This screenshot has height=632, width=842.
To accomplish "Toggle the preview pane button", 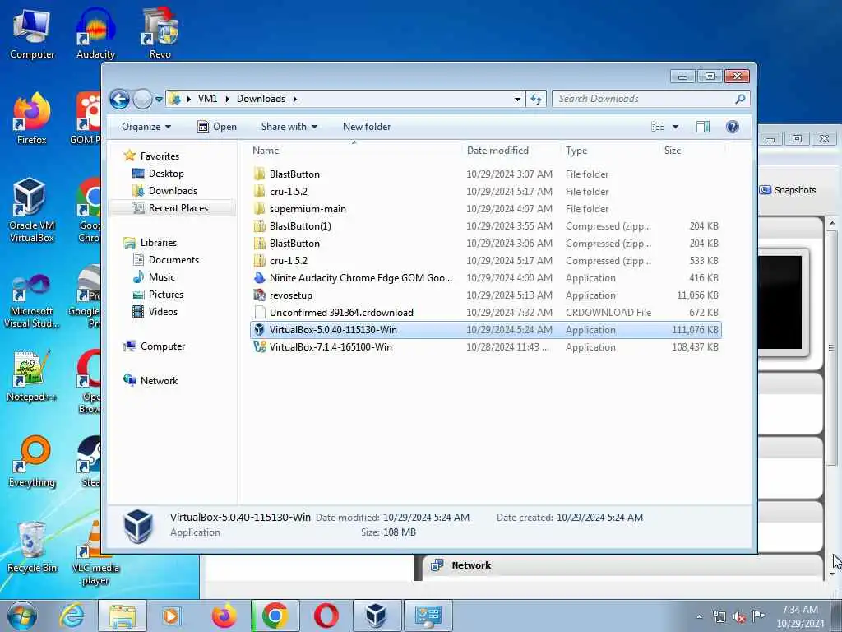I will coord(703,127).
